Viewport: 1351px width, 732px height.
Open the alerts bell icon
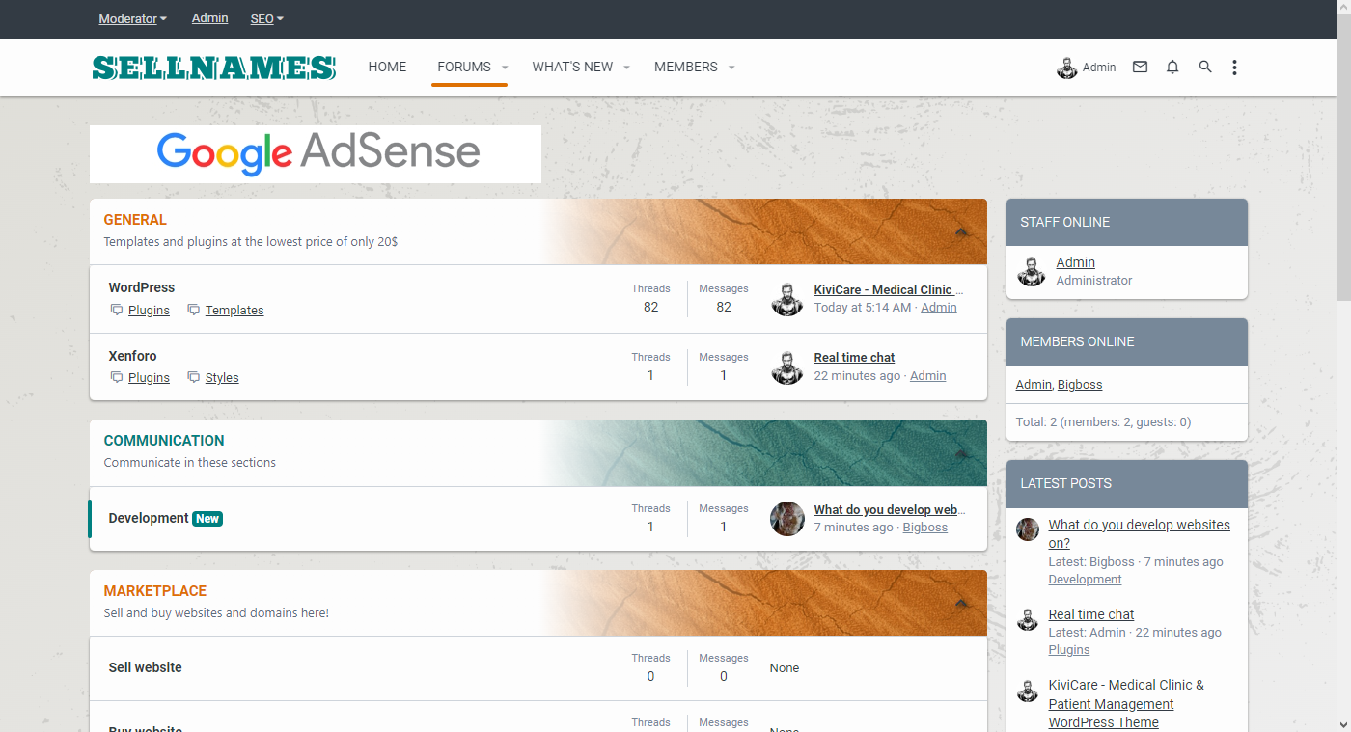click(x=1172, y=68)
